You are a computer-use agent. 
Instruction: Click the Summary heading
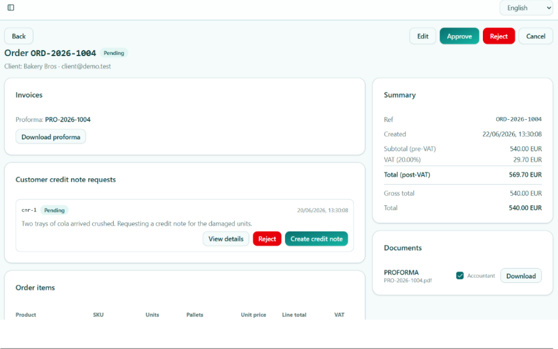399,95
